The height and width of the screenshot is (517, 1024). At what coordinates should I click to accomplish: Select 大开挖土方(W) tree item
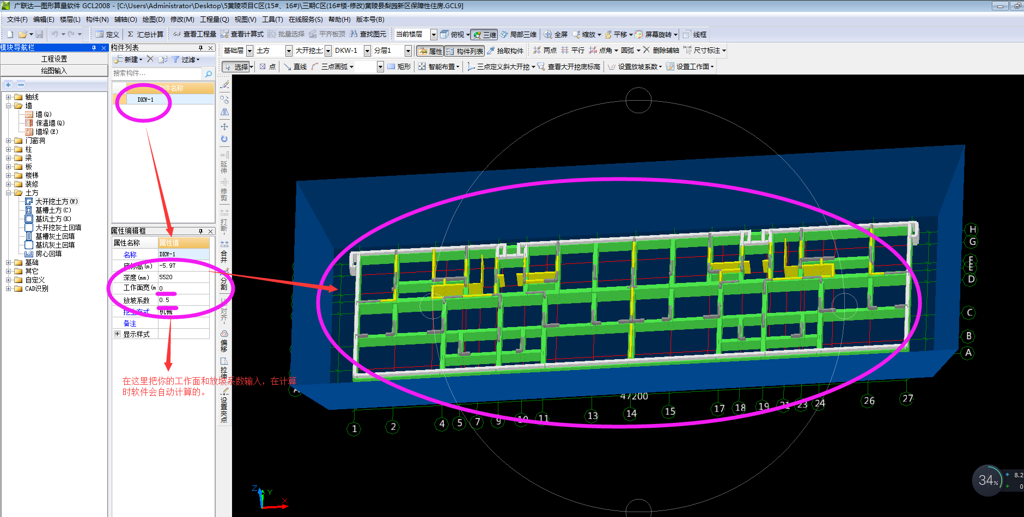tap(52, 201)
